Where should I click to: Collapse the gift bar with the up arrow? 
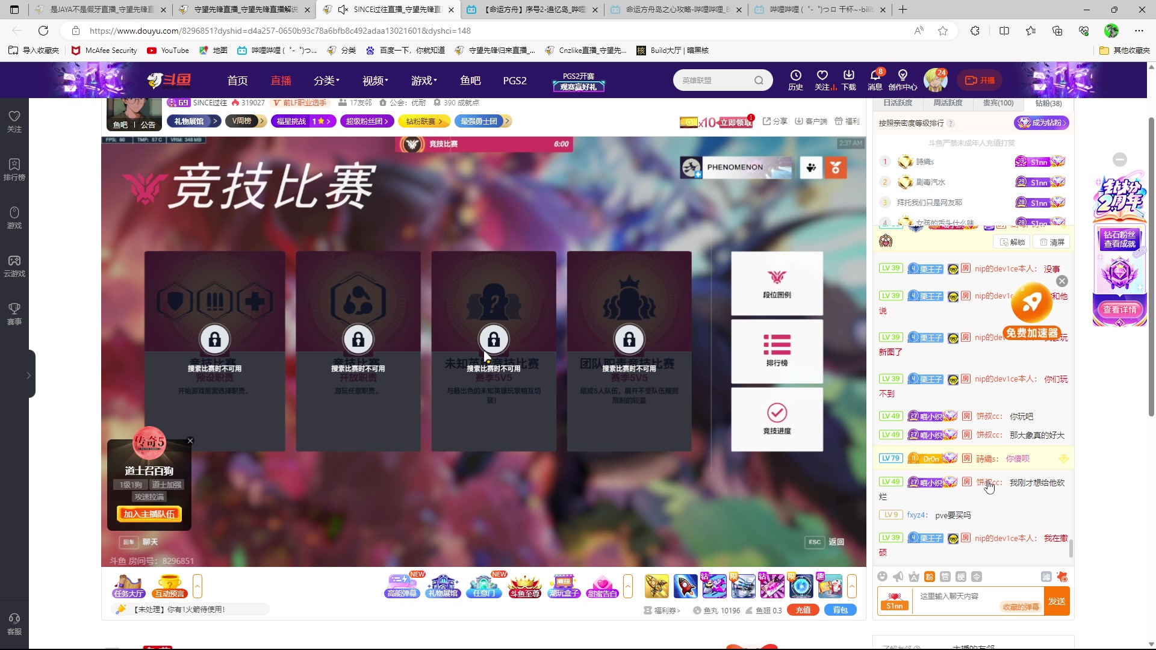tap(853, 586)
